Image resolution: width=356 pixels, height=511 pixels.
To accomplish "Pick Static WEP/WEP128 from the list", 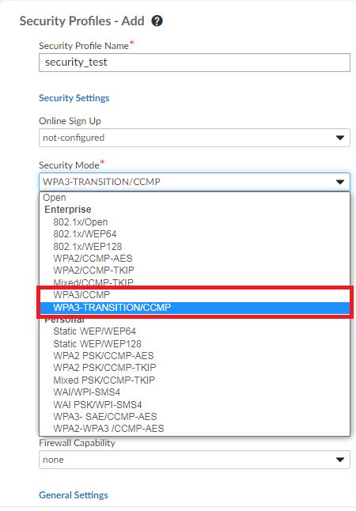I will tap(195, 343).
